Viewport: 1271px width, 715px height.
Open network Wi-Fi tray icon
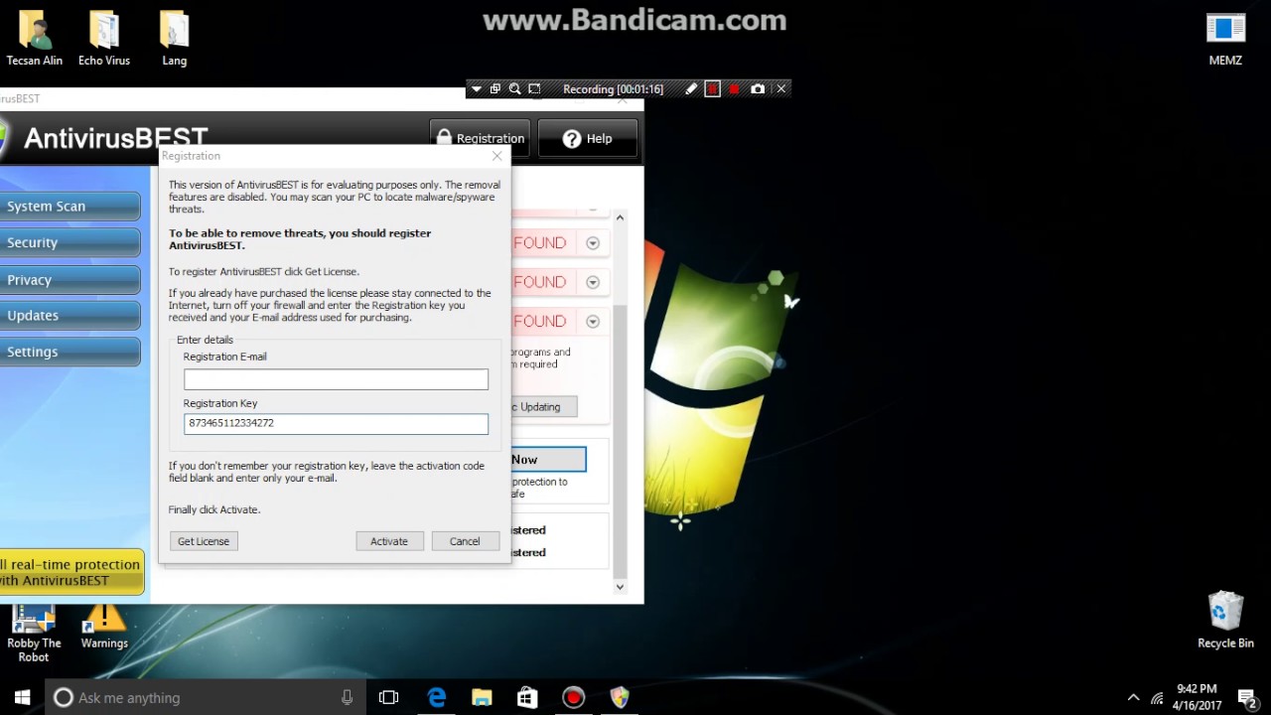tap(1157, 698)
